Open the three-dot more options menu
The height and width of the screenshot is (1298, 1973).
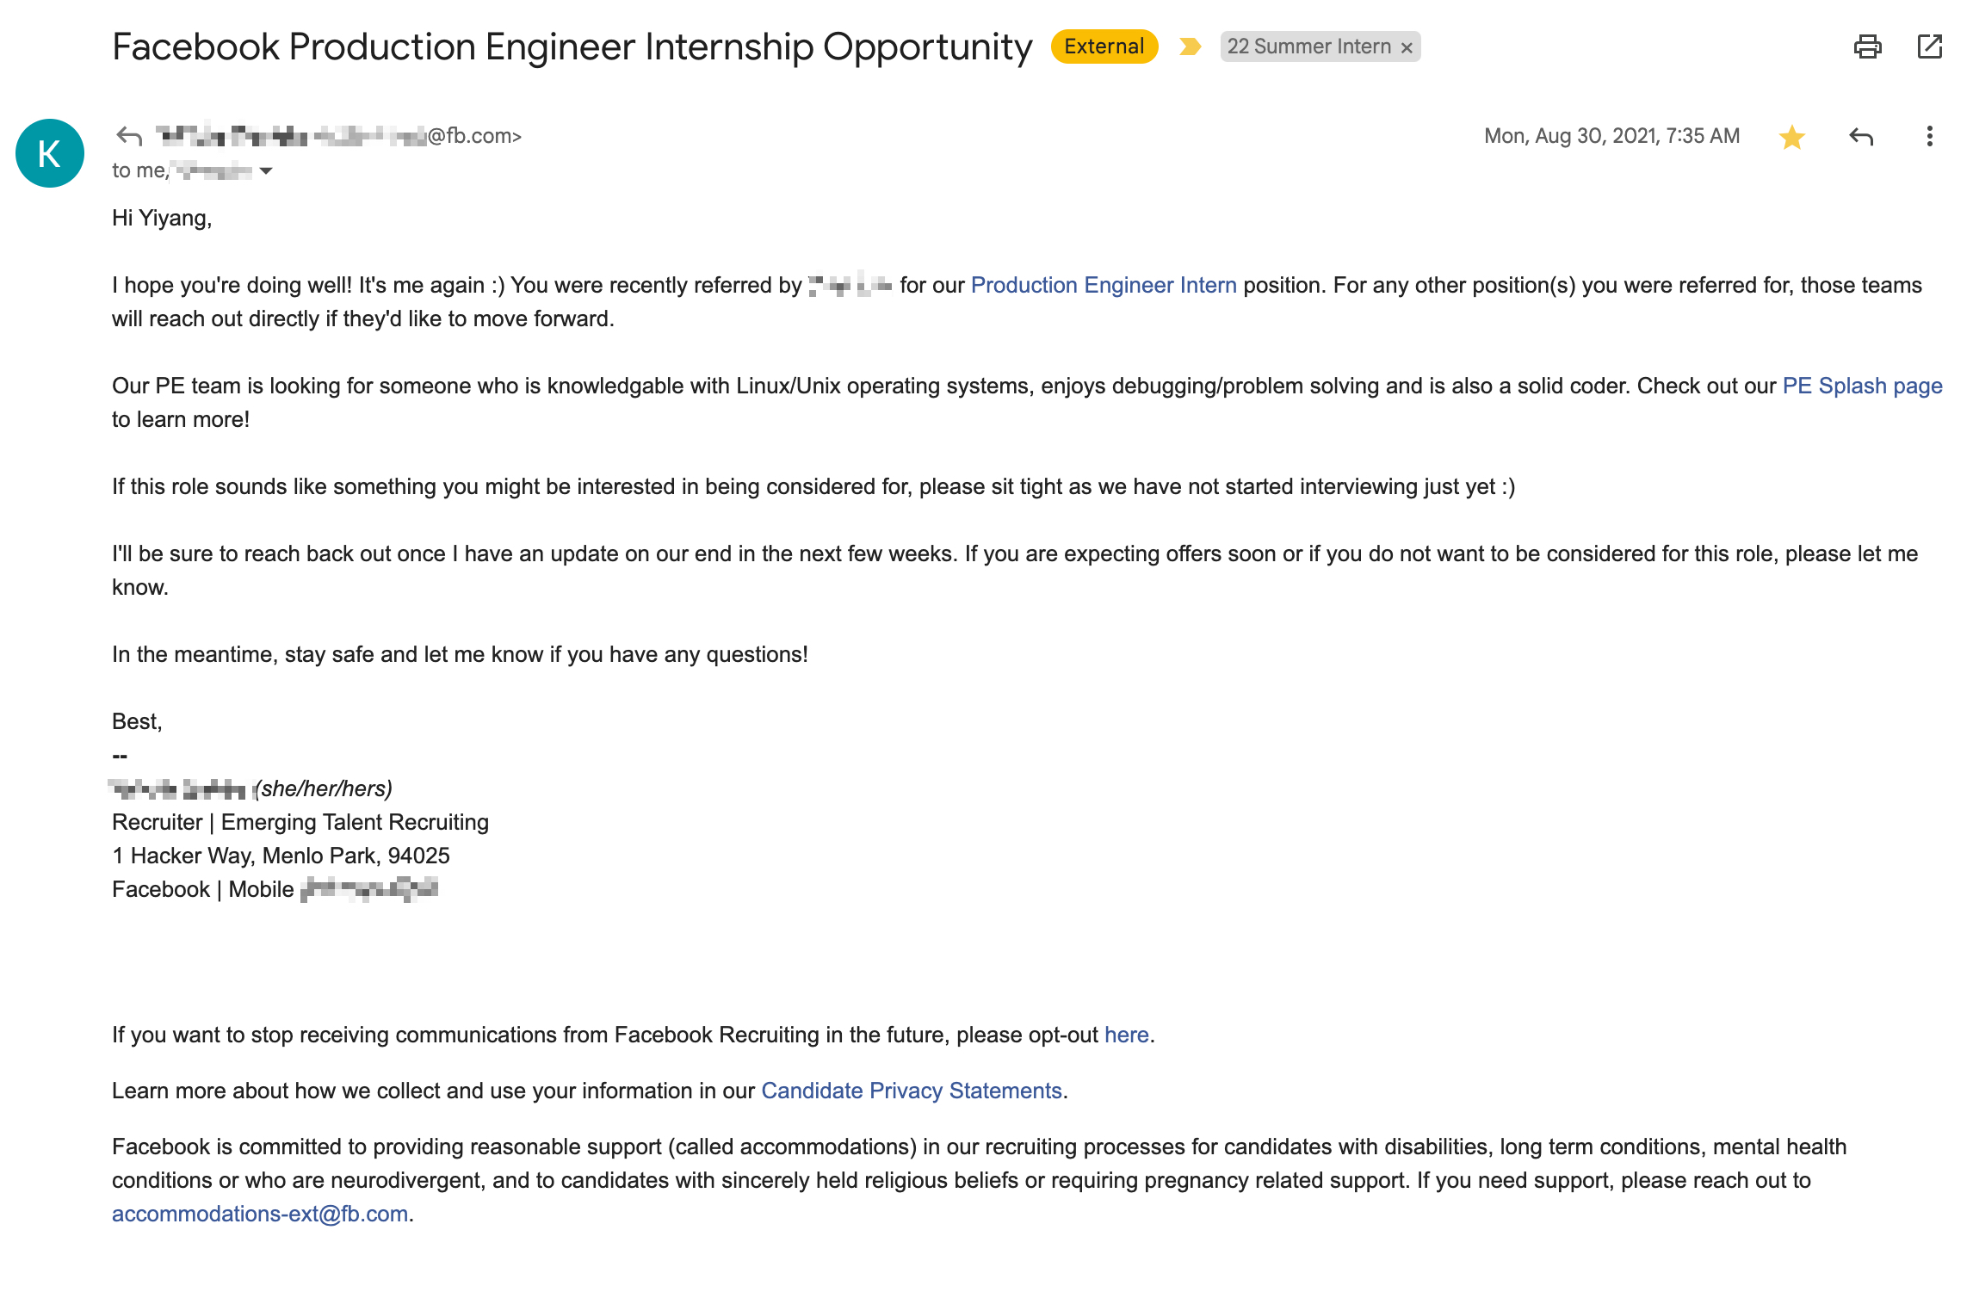[x=1929, y=137]
